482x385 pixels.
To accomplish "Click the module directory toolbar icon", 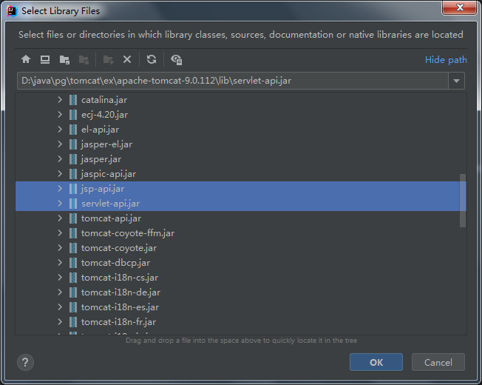I will pyautogui.click(x=84, y=59).
